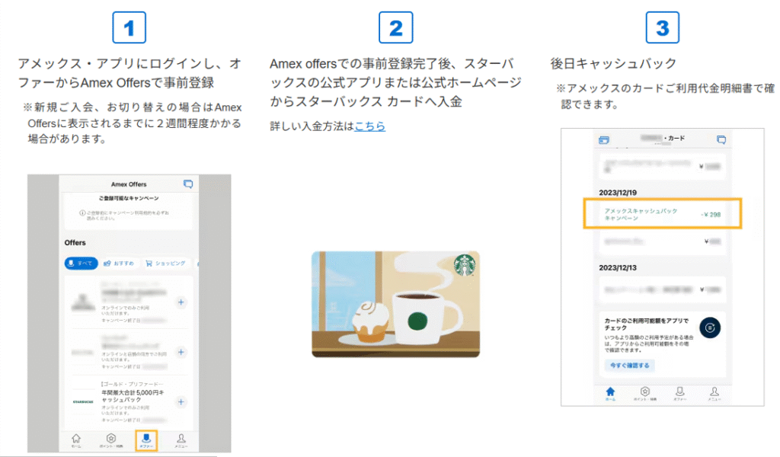This screenshot has width=780, height=457.
Task: Tap the plus icon on the オンラインと店舗 offer
Action: point(181,352)
